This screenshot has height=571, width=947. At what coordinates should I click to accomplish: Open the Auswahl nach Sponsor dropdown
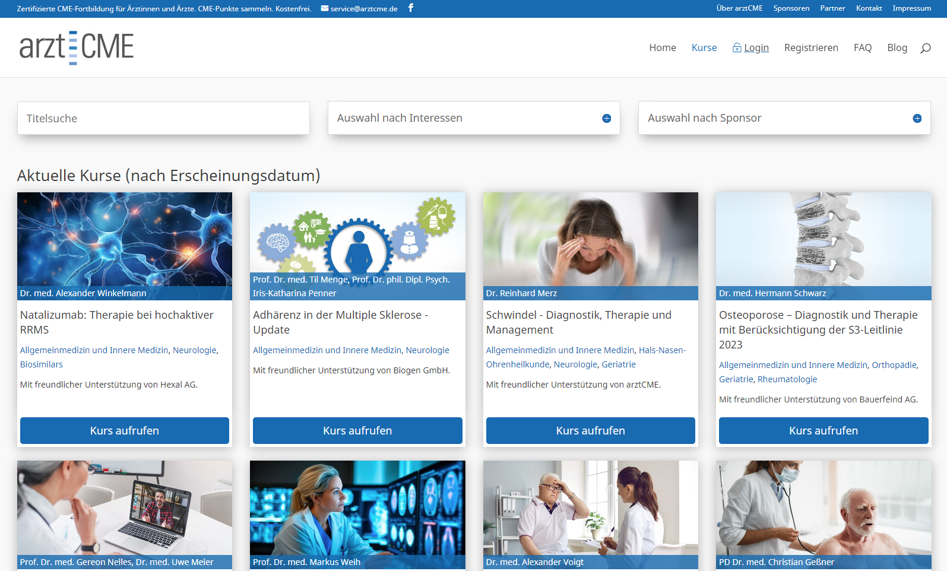[784, 118]
